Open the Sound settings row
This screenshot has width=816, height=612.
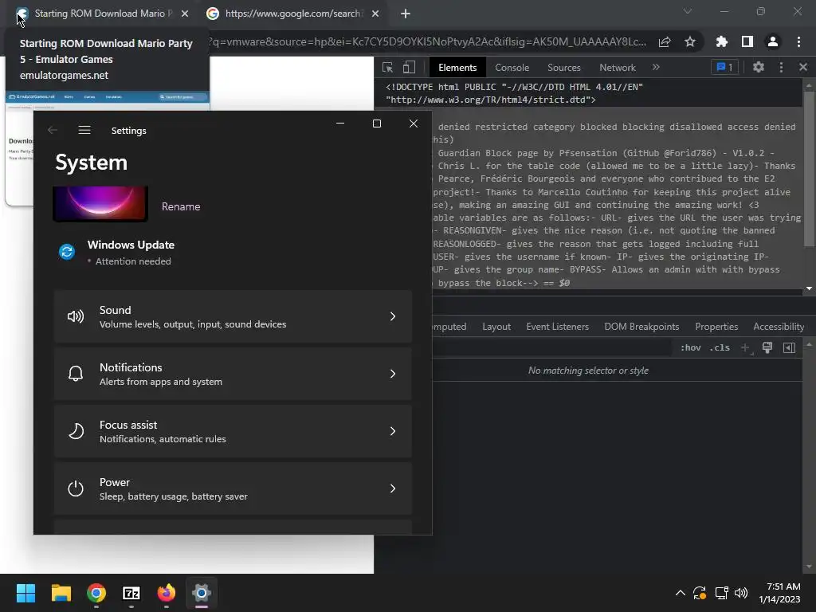point(233,316)
